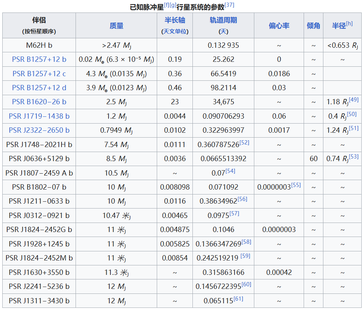Open footnote h beside 半径 header
This screenshot has height=309, width=364.
point(349,24)
